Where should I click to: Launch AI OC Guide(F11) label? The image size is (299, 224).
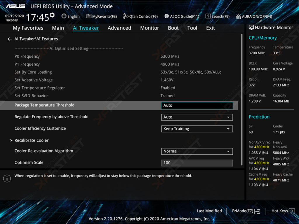click(185, 16)
